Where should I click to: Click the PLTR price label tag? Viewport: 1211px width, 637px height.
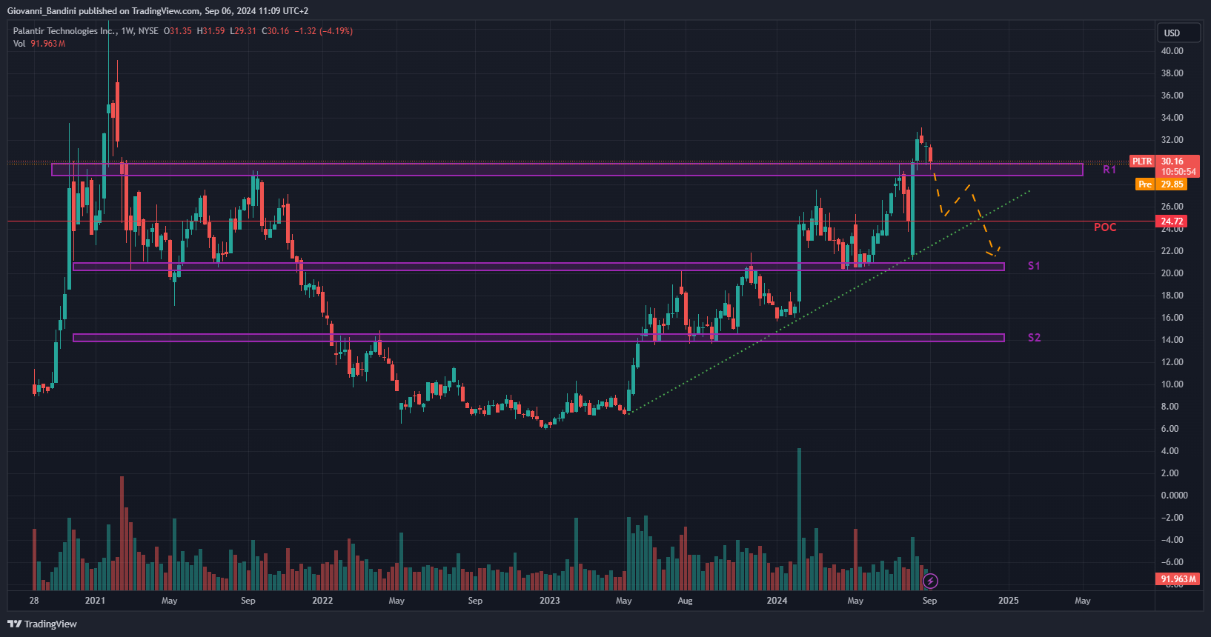pyautogui.click(x=1142, y=161)
